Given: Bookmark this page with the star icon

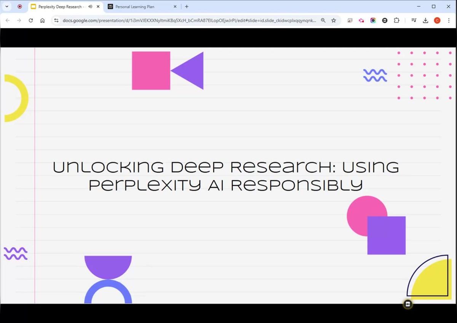Looking at the screenshot, I should click(x=334, y=21).
